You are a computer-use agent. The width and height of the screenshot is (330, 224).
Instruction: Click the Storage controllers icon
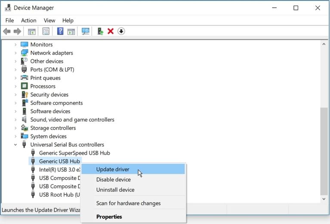25,128
